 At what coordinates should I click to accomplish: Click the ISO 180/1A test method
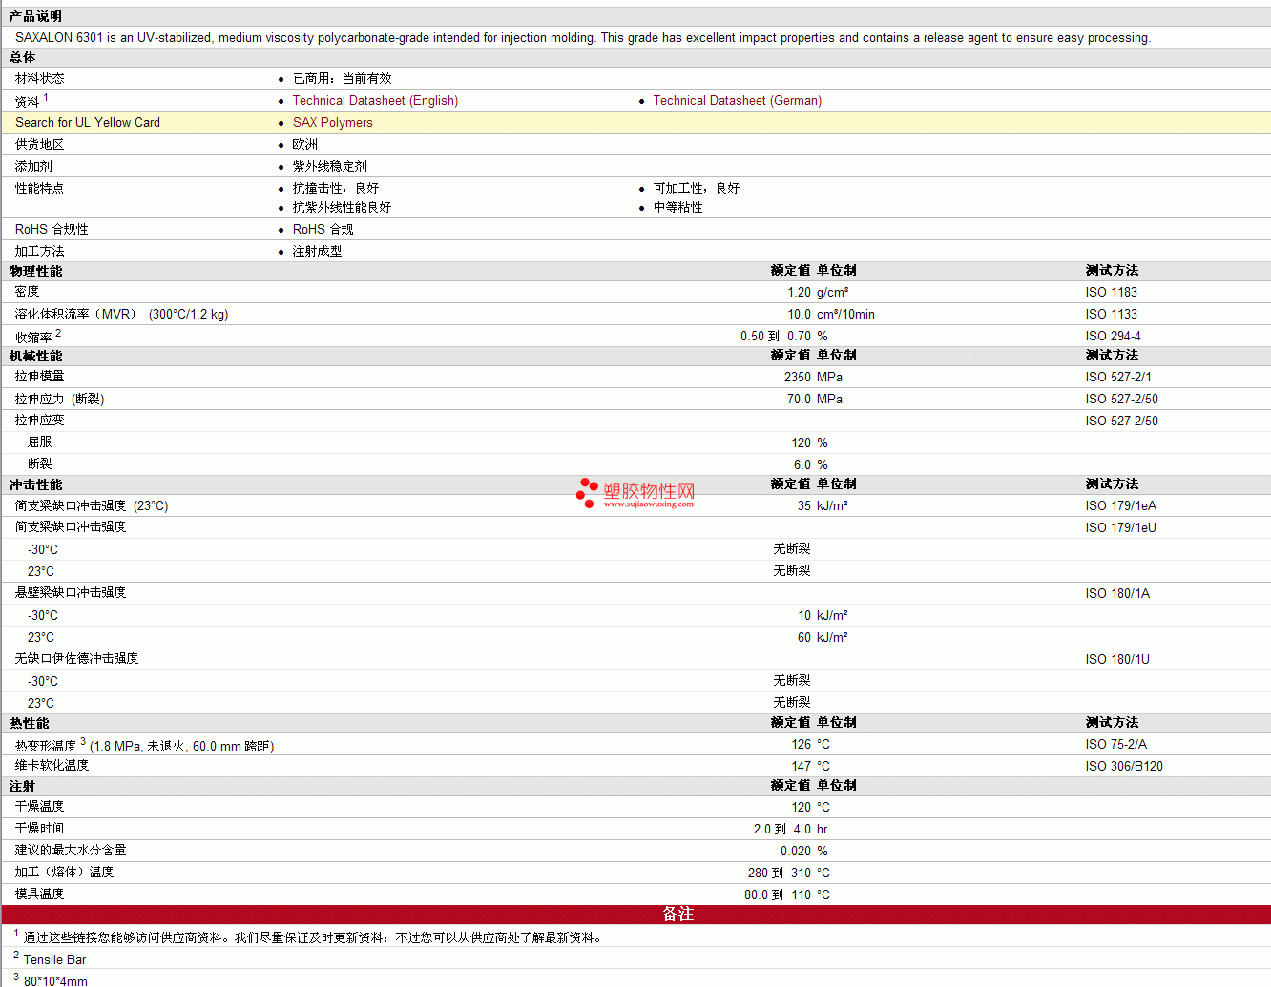(x=1117, y=594)
